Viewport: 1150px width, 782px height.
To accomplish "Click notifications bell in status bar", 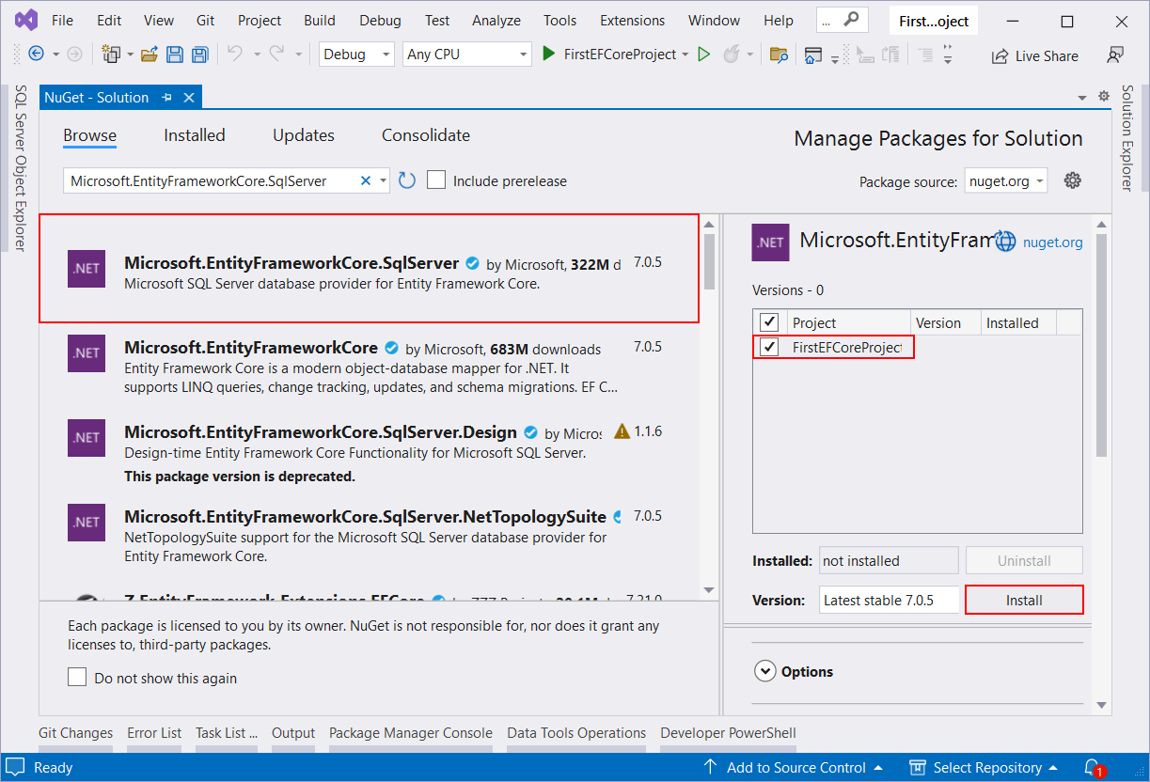I will (1092, 768).
